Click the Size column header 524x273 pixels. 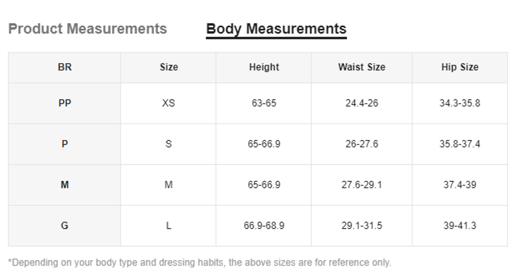coord(169,67)
